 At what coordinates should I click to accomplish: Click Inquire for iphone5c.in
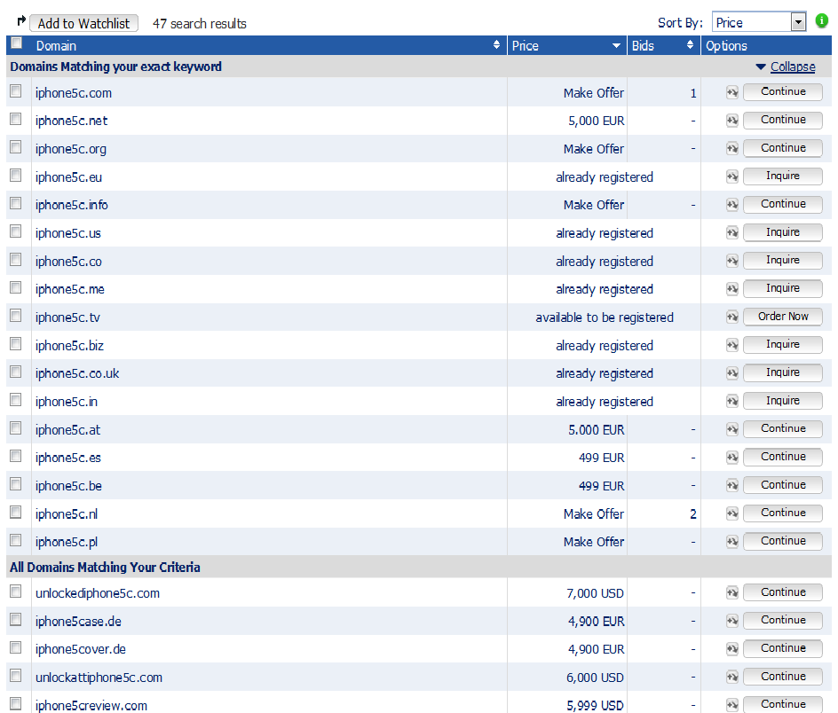783,401
